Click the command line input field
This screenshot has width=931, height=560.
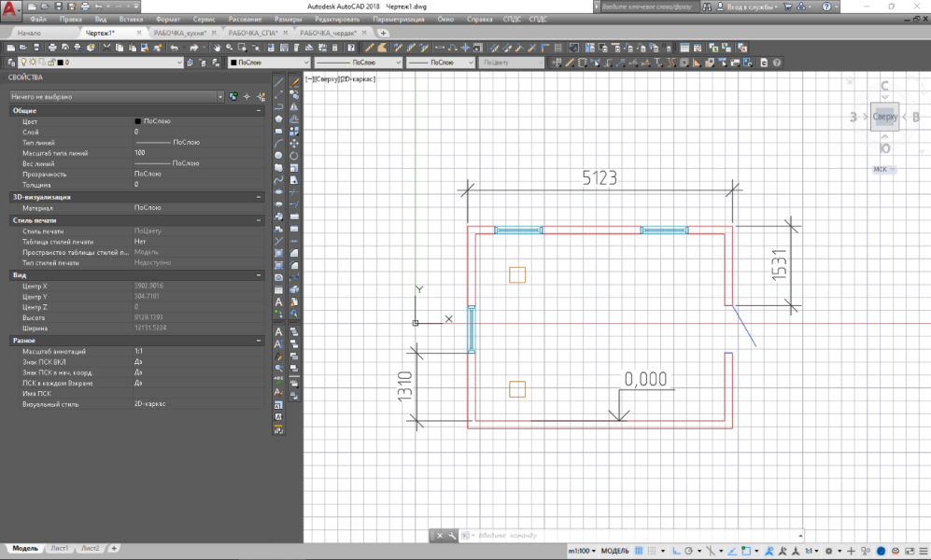click(x=635, y=535)
